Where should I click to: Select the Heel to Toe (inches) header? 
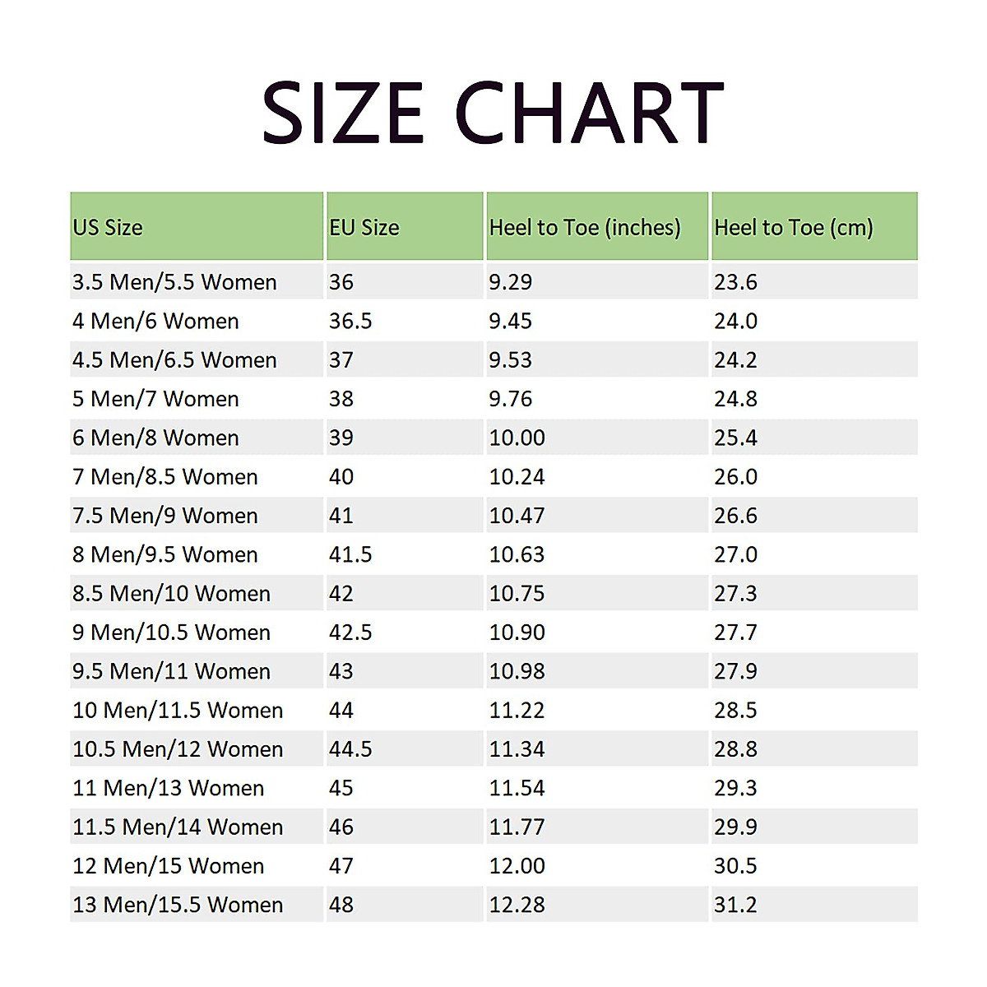[585, 228]
